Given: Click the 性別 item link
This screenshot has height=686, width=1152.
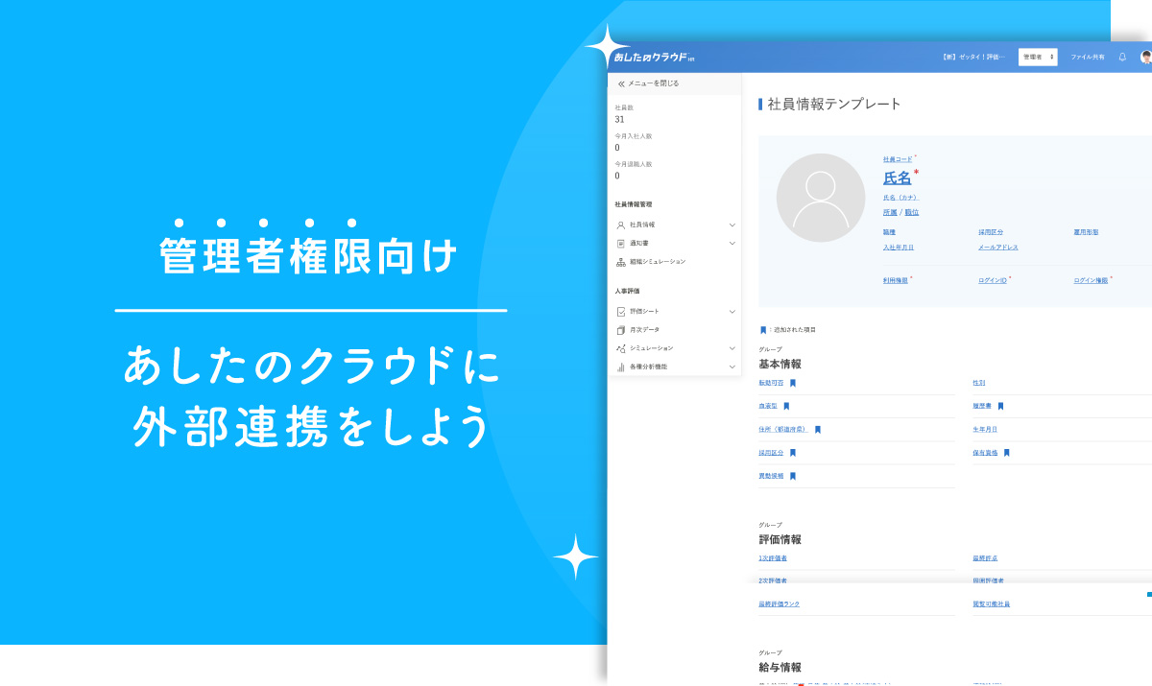Looking at the screenshot, I should pyautogui.click(x=978, y=383).
